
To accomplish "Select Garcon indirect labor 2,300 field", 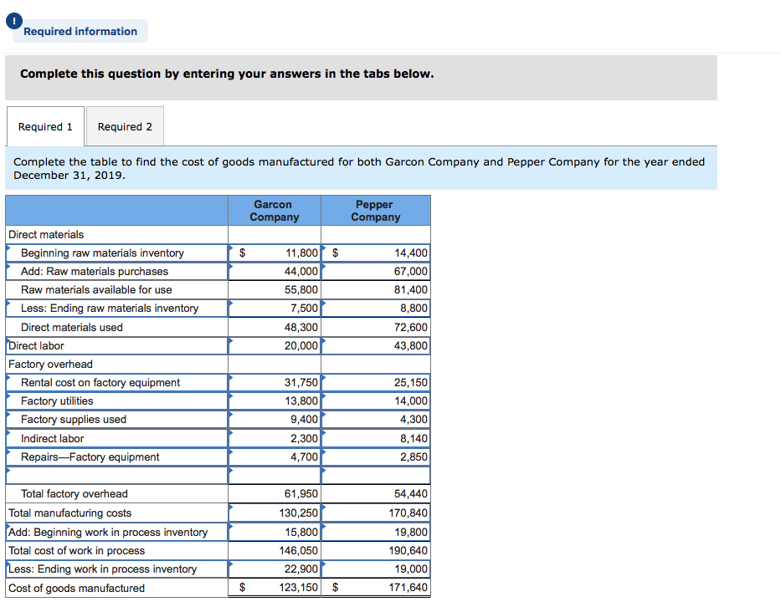I will [x=275, y=438].
